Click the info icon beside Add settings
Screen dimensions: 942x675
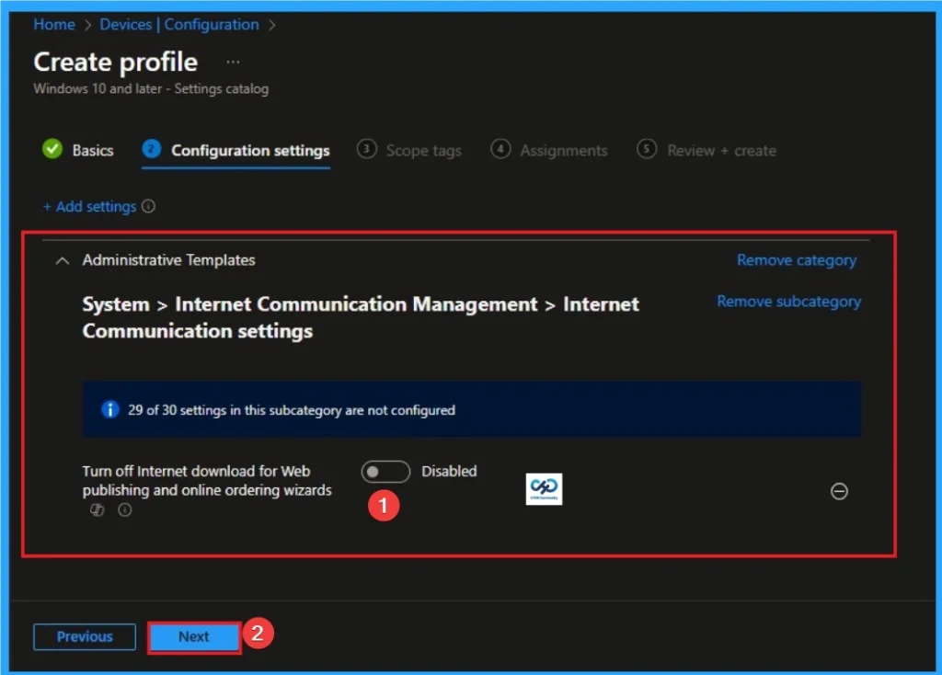tap(146, 207)
